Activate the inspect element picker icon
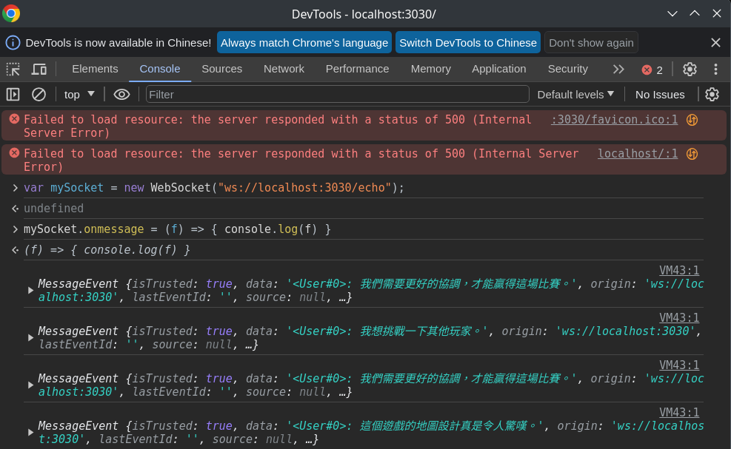The image size is (731, 449). pyautogui.click(x=13, y=70)
